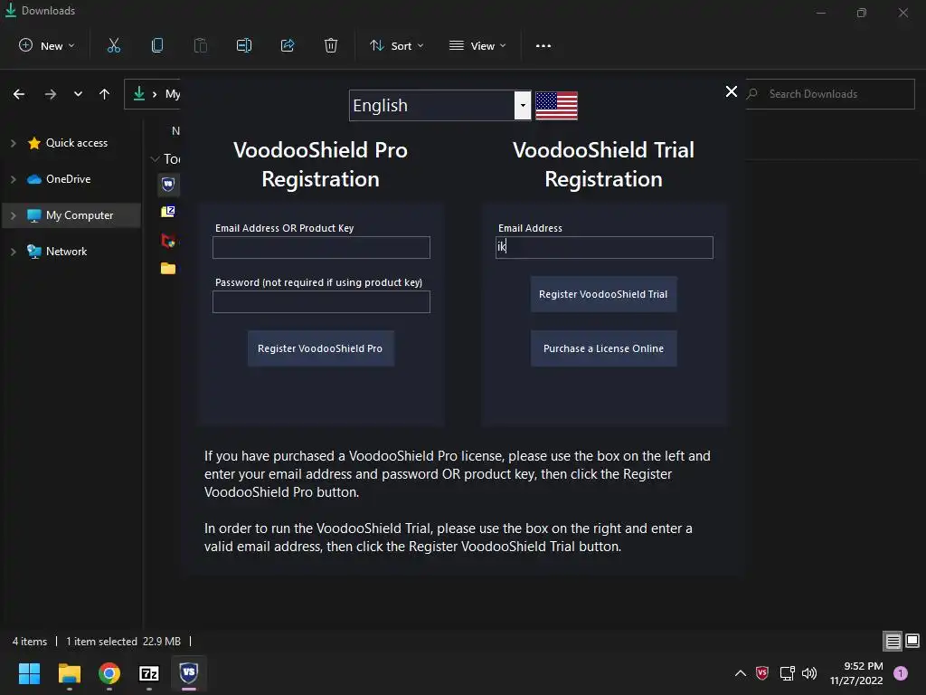
Task: Go forward with the right arrow
Action: click(x=51, y=94)
